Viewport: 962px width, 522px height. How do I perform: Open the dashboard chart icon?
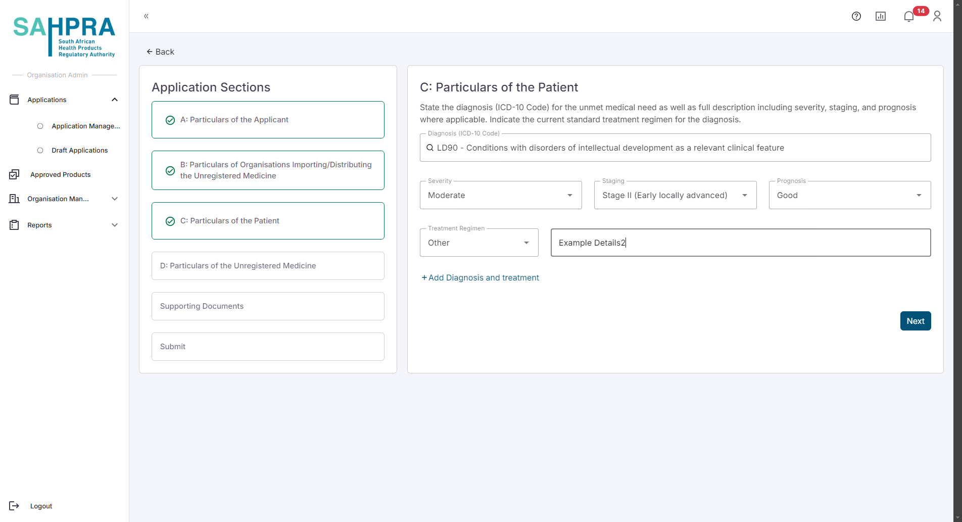point(880,16)
